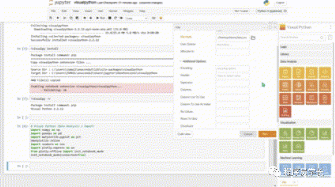Open the Cell menu
The width and height of the screenshot is (335, 187).
pyautogui.click(x=100, y=11)
